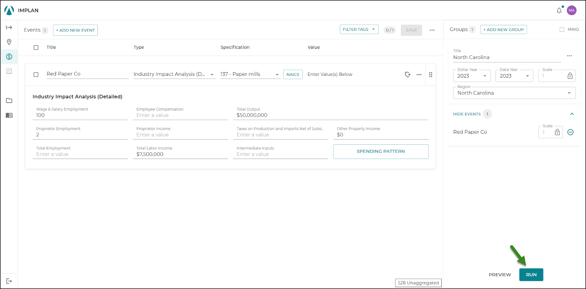Open the Data Year dropdown

click(x=514, y=76)
